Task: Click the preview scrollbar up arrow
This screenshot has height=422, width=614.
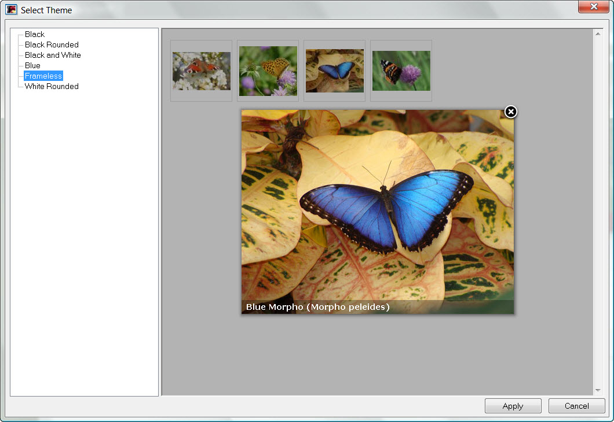Action: 598,34
